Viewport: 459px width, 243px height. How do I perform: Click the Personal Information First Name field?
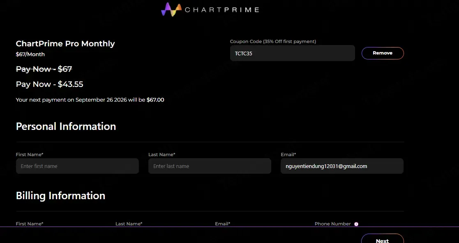click(77, 166)
